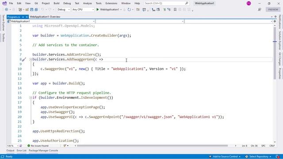283x159 pixels.
Task: Open the Properties side tab
Action: coord(280,74)
